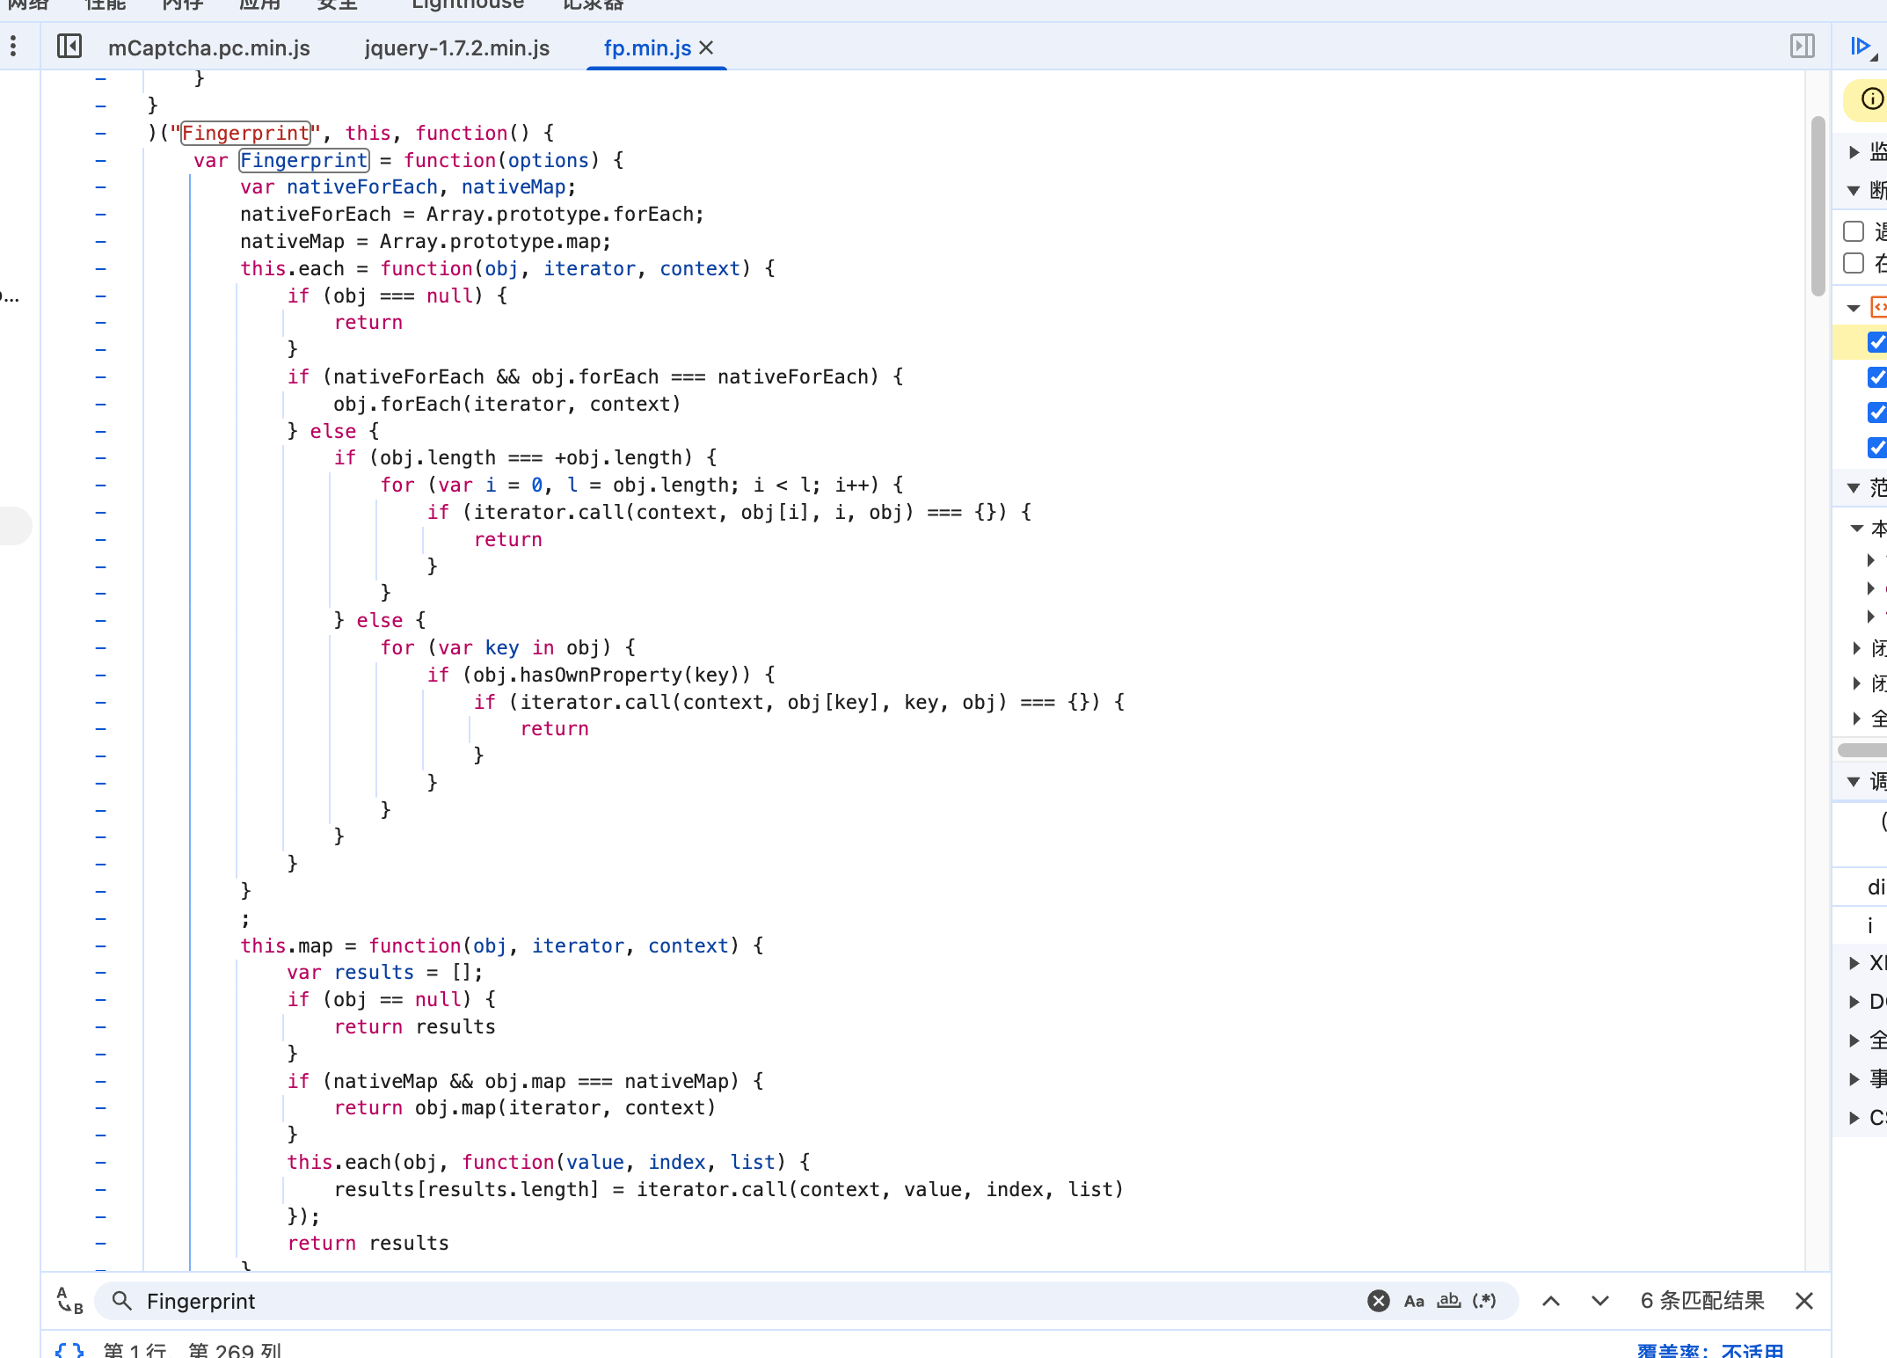Close the search bar with the X
This screenshot has width=1887, height=1358.
coord(1804,1301)
